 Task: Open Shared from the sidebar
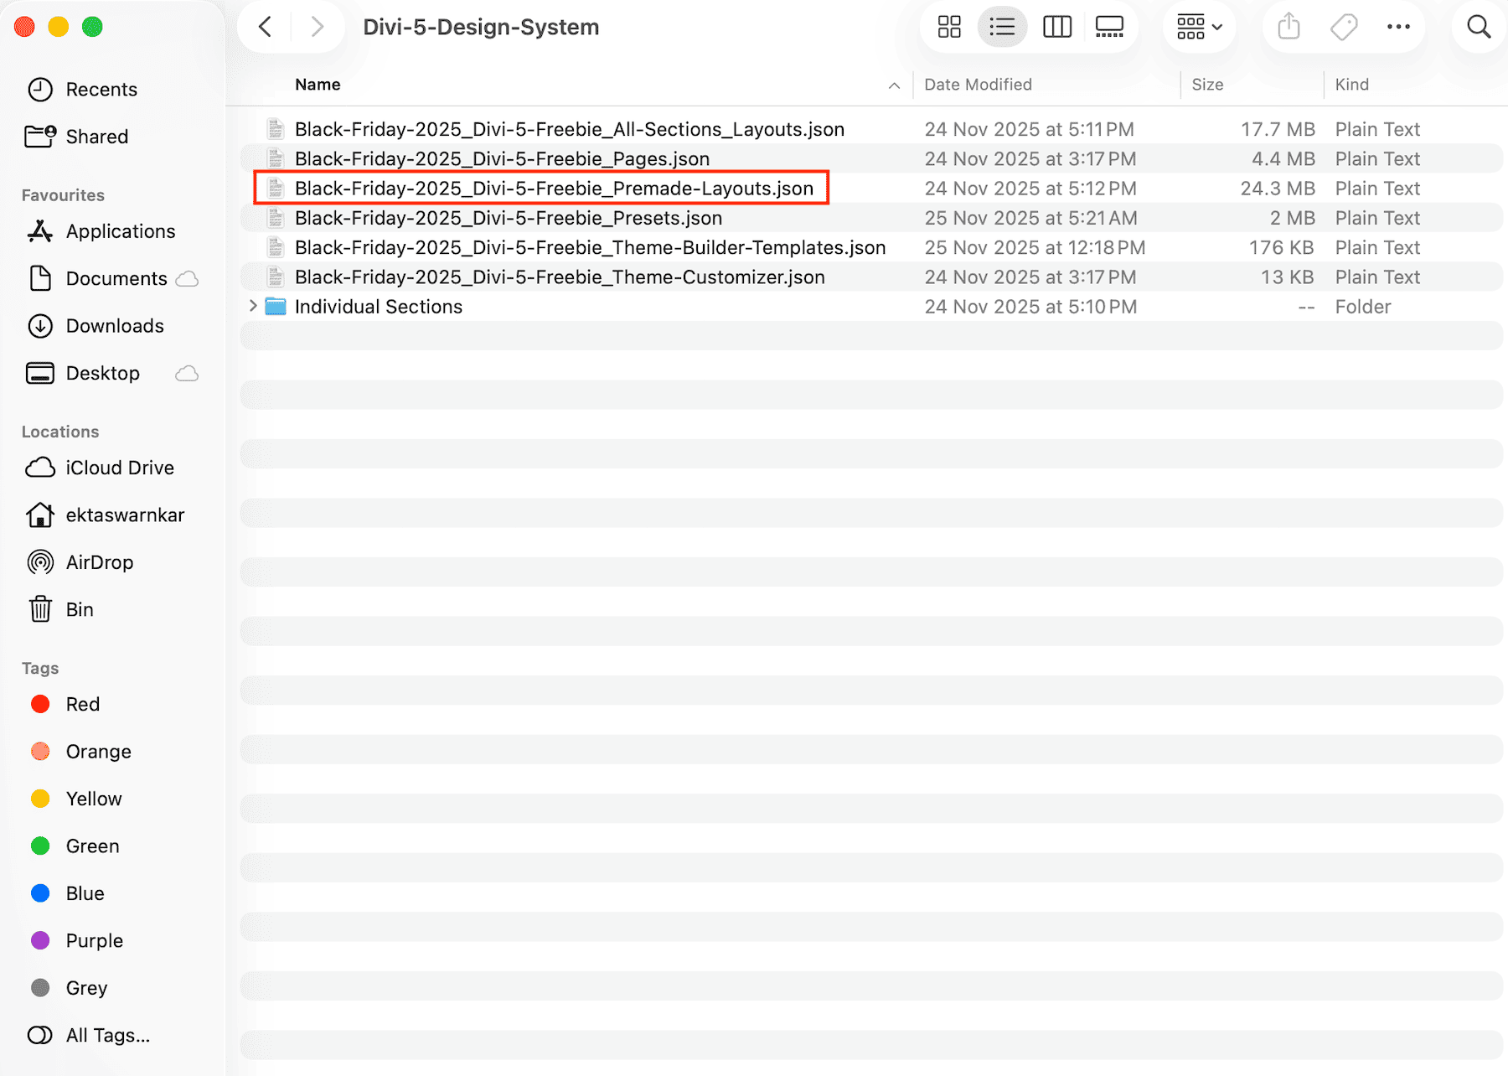96,136
